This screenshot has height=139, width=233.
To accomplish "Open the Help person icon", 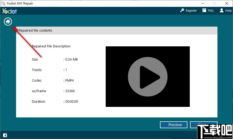I will (x=222, y=10).
